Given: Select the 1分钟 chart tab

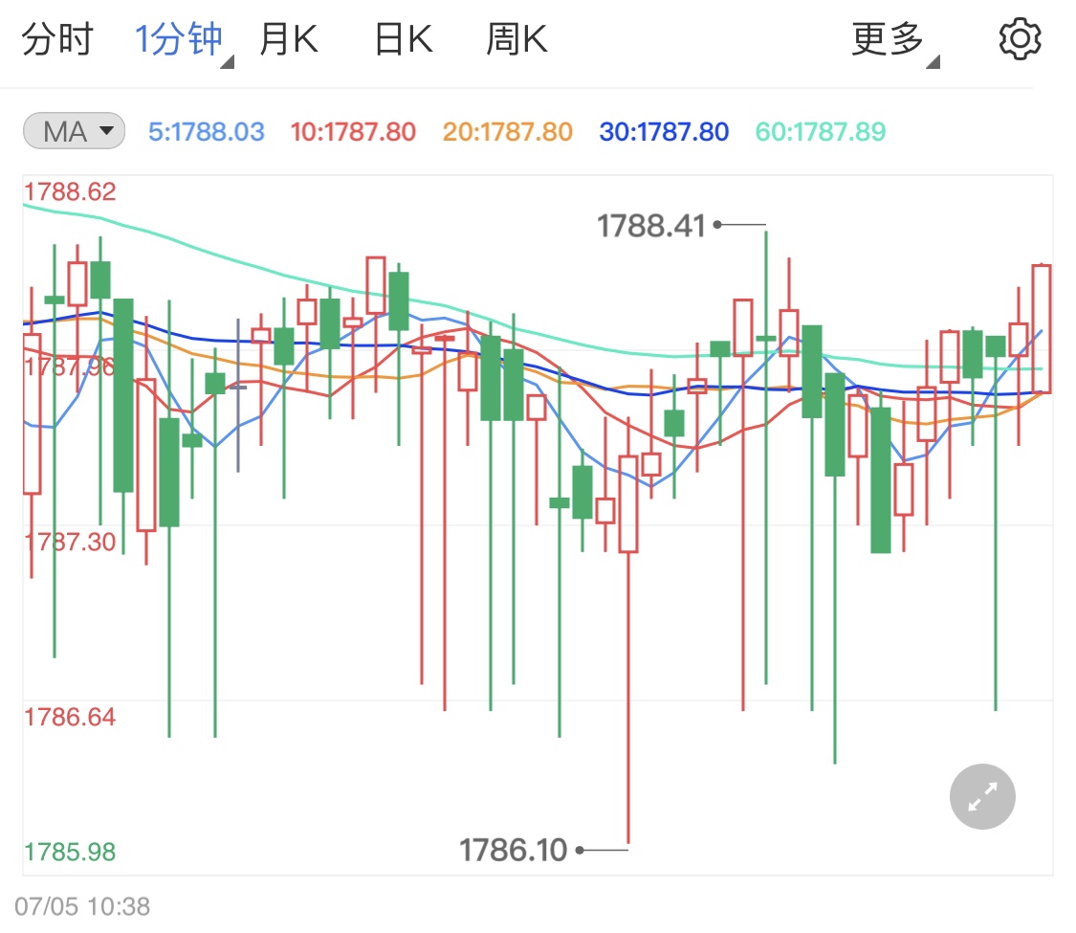Looking at the screenshot, I should click(x=179, y=39).
